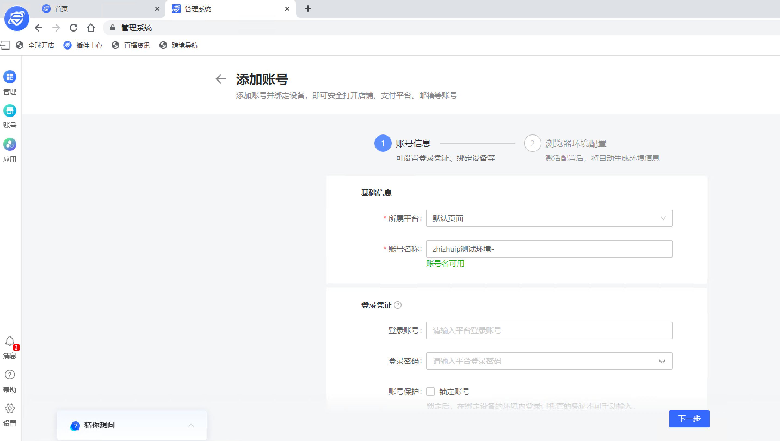Screen dimensions: 780x441
Task: Open the 全球开店 bookmark
Action: coord(35,45)
